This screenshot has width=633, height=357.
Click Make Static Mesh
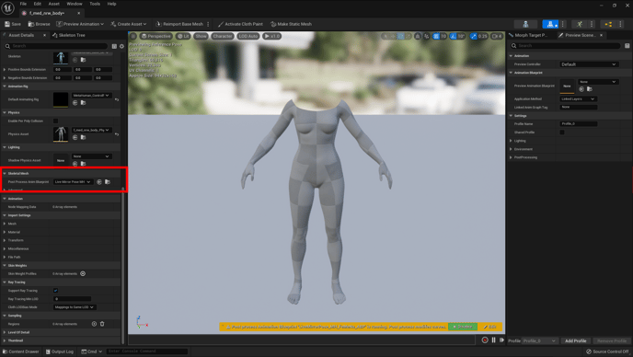tap(291, 24)
